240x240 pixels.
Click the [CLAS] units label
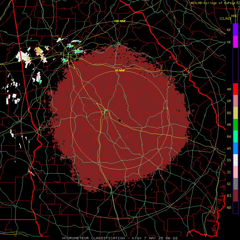click(x=225, y=18)
